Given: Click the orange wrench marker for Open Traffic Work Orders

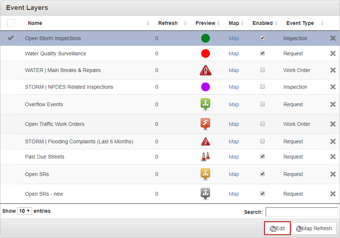Looking at the screenshot, I should coord(205,124).
